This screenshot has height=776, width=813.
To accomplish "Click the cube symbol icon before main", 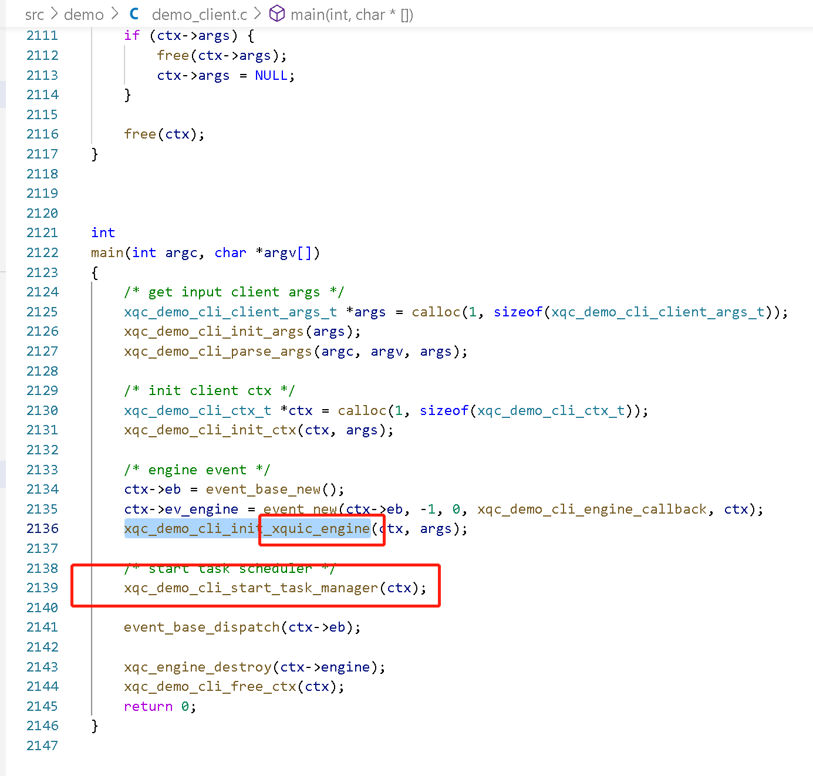I will [x=276, y=14].
